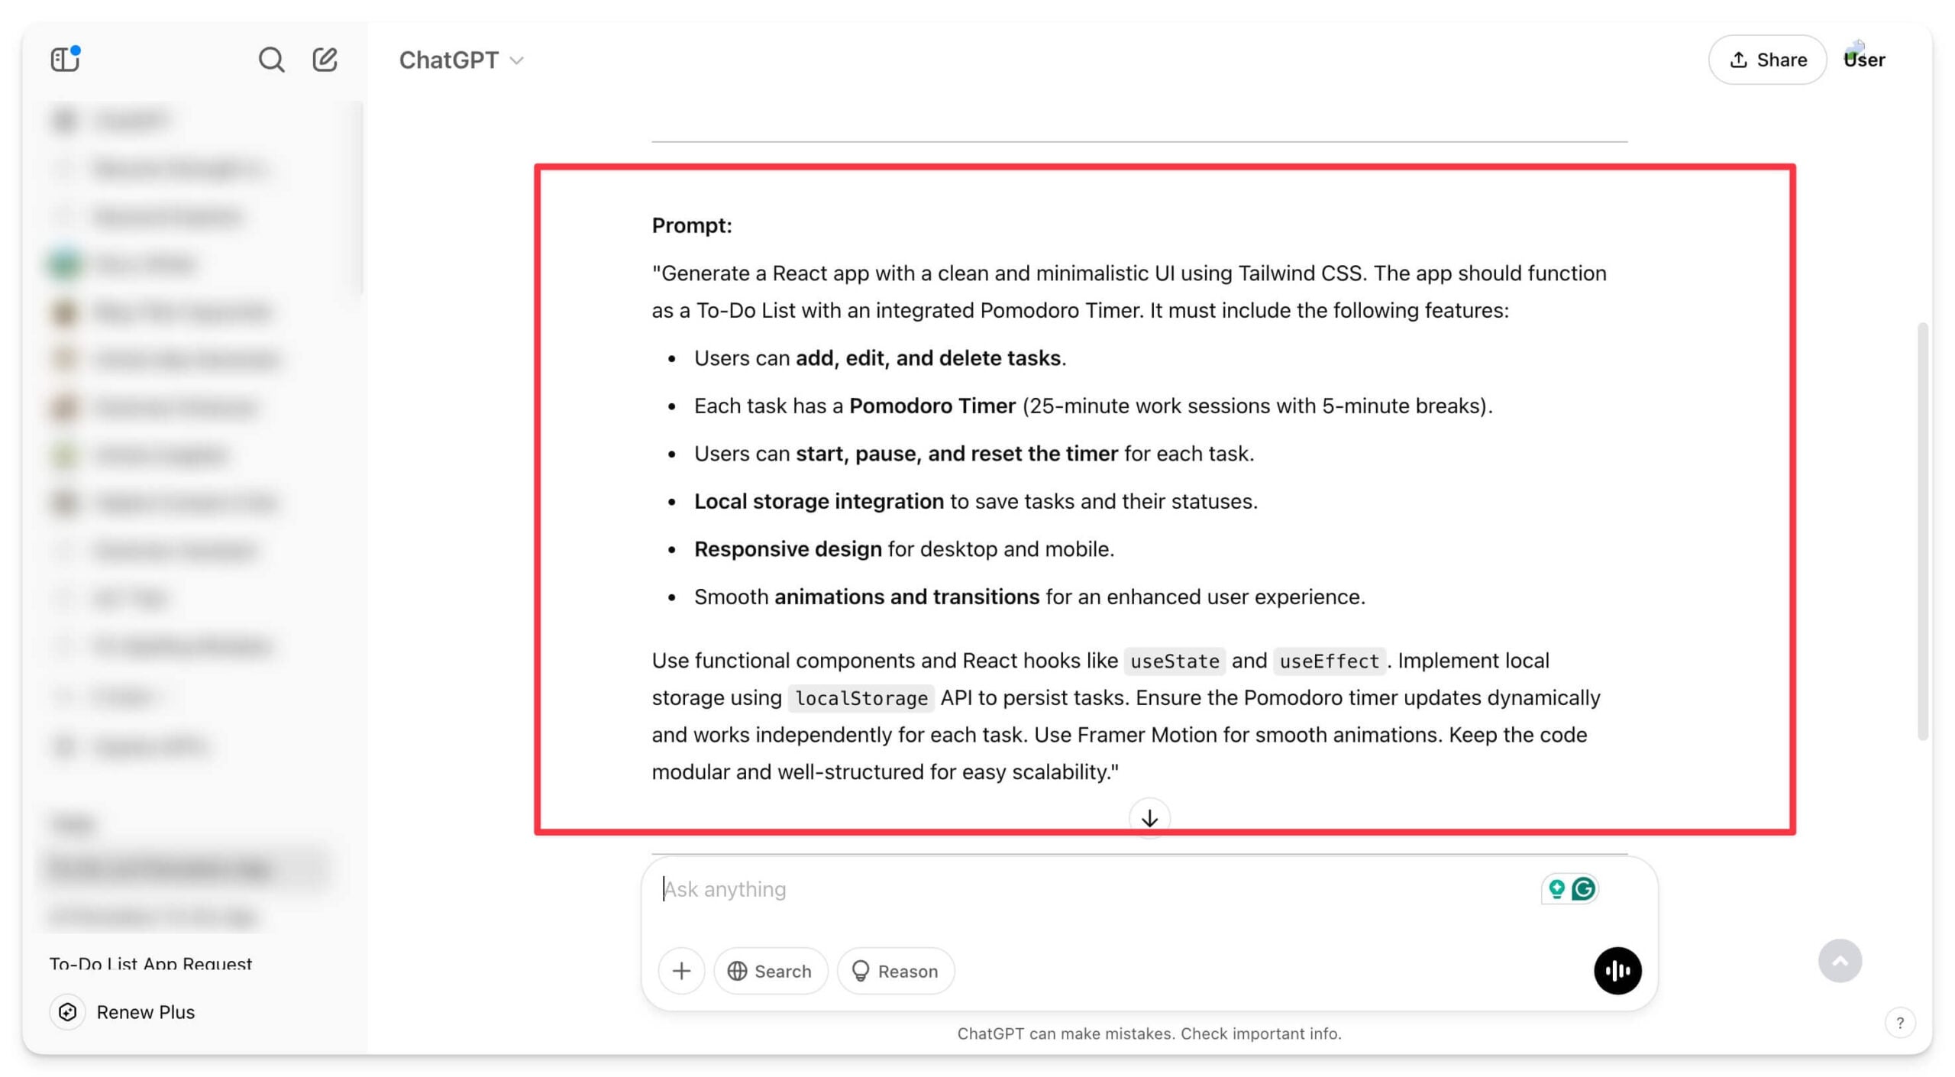Click the green lightbulb extension icon
This screenshot has width=1955, height=1077.
coord(1556,888)
